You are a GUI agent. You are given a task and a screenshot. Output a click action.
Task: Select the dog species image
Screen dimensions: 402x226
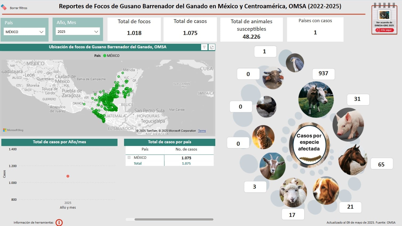coord(326,191)
